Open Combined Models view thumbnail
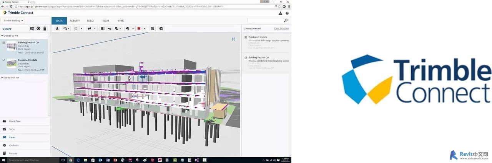 tap(12, 64)
